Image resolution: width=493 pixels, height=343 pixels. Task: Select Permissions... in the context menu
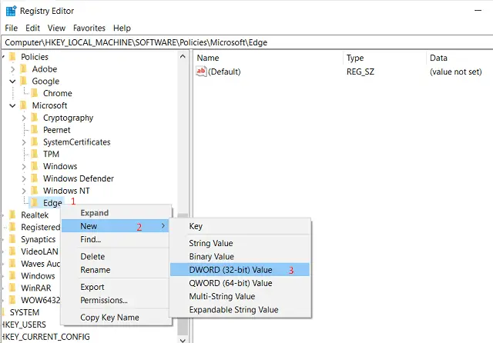116,301
